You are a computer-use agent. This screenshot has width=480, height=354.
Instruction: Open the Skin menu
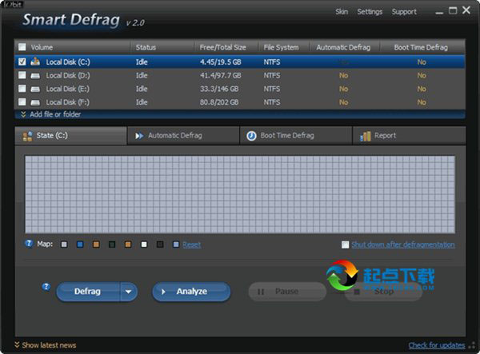(x=342, y=12)
